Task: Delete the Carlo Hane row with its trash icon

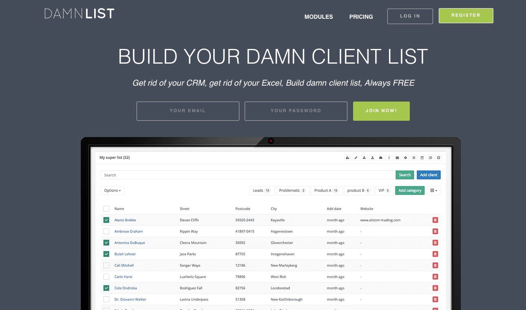Action: click(x=435, y=277)
